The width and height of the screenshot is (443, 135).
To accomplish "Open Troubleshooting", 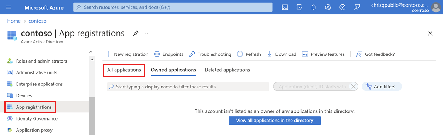I will [x=210, y=54].
